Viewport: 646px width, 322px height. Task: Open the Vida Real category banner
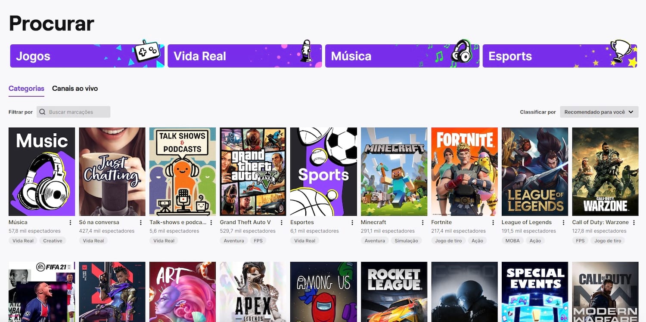point(245,56)
